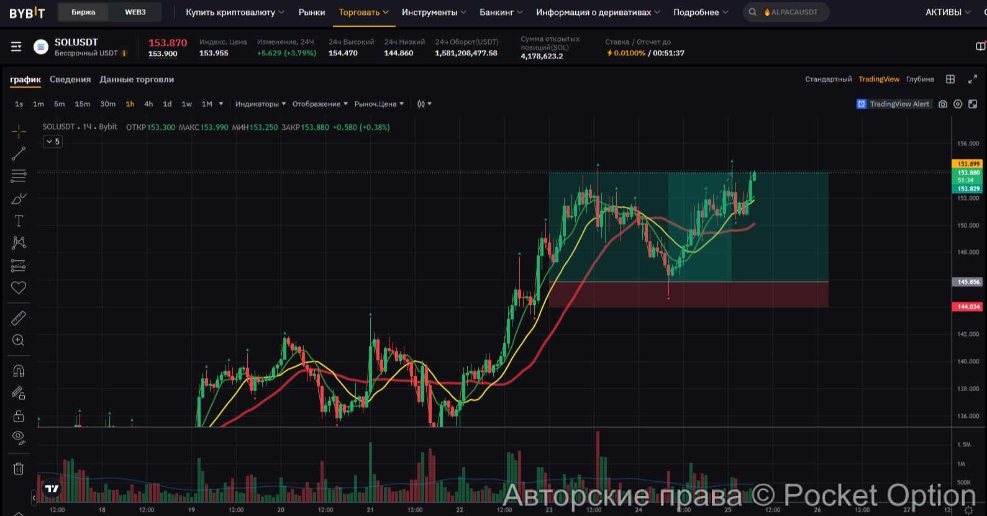Activate the ruler measure tool
The image size is (987, 516).
[19, 318]
